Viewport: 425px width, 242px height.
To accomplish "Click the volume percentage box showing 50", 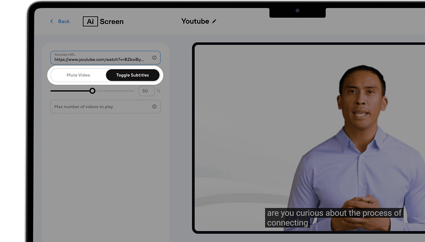I will click(146, 91).
